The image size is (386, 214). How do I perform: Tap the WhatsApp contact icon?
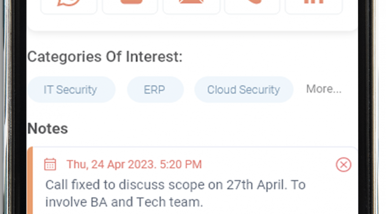point(69,3)
